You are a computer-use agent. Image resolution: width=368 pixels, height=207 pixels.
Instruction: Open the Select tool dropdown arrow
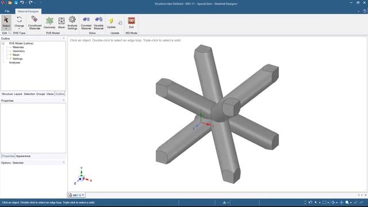pyautogui.click(x=6, y=29)
